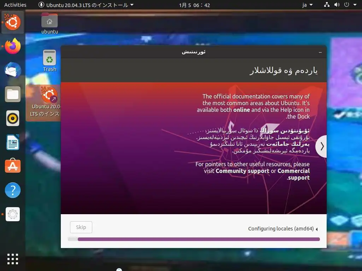
Task: Click the installation progress bar
Action: tap(194, 239)
